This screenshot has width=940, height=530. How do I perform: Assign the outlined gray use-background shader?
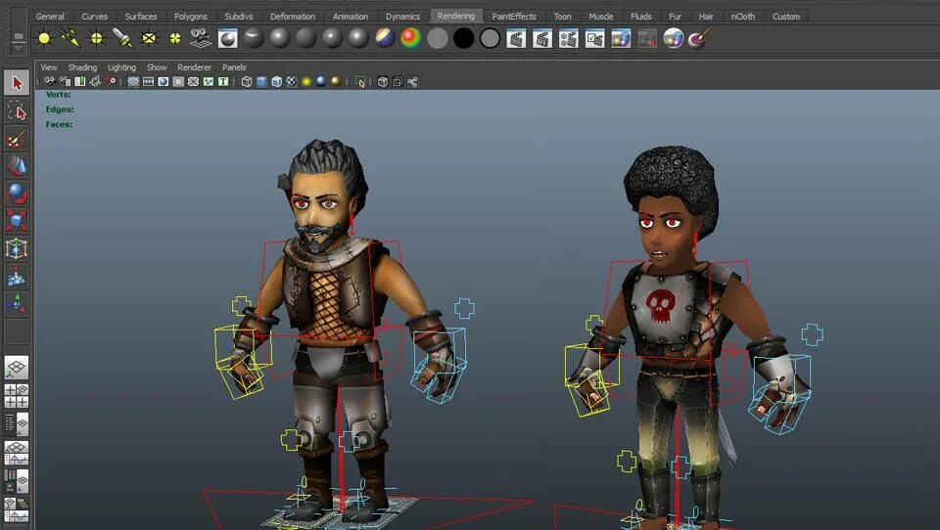click(490, 39)
